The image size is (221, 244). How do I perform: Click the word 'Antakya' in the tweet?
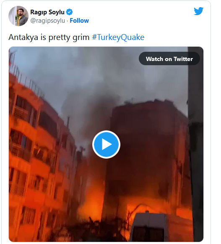click(23, 37)
